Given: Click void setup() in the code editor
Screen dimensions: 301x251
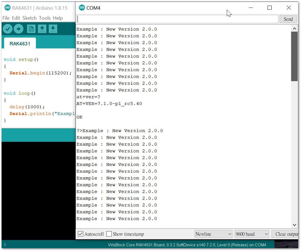Looking at the screenshot, I should tap(21, 60).
